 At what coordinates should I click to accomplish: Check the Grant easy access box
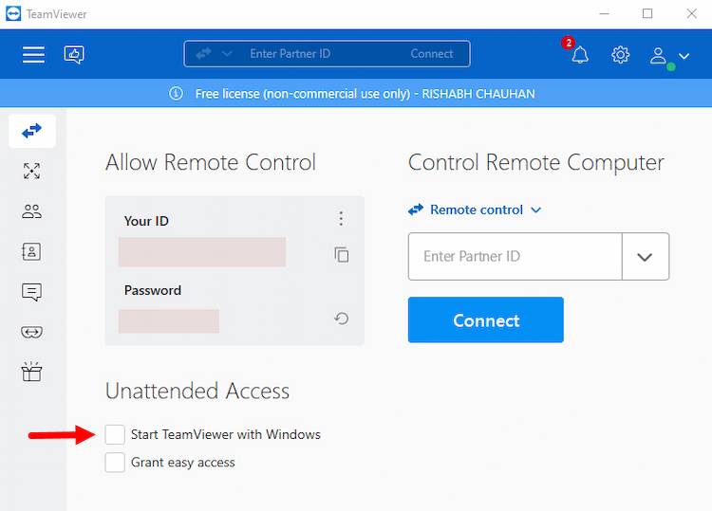(x=115, y=463)
